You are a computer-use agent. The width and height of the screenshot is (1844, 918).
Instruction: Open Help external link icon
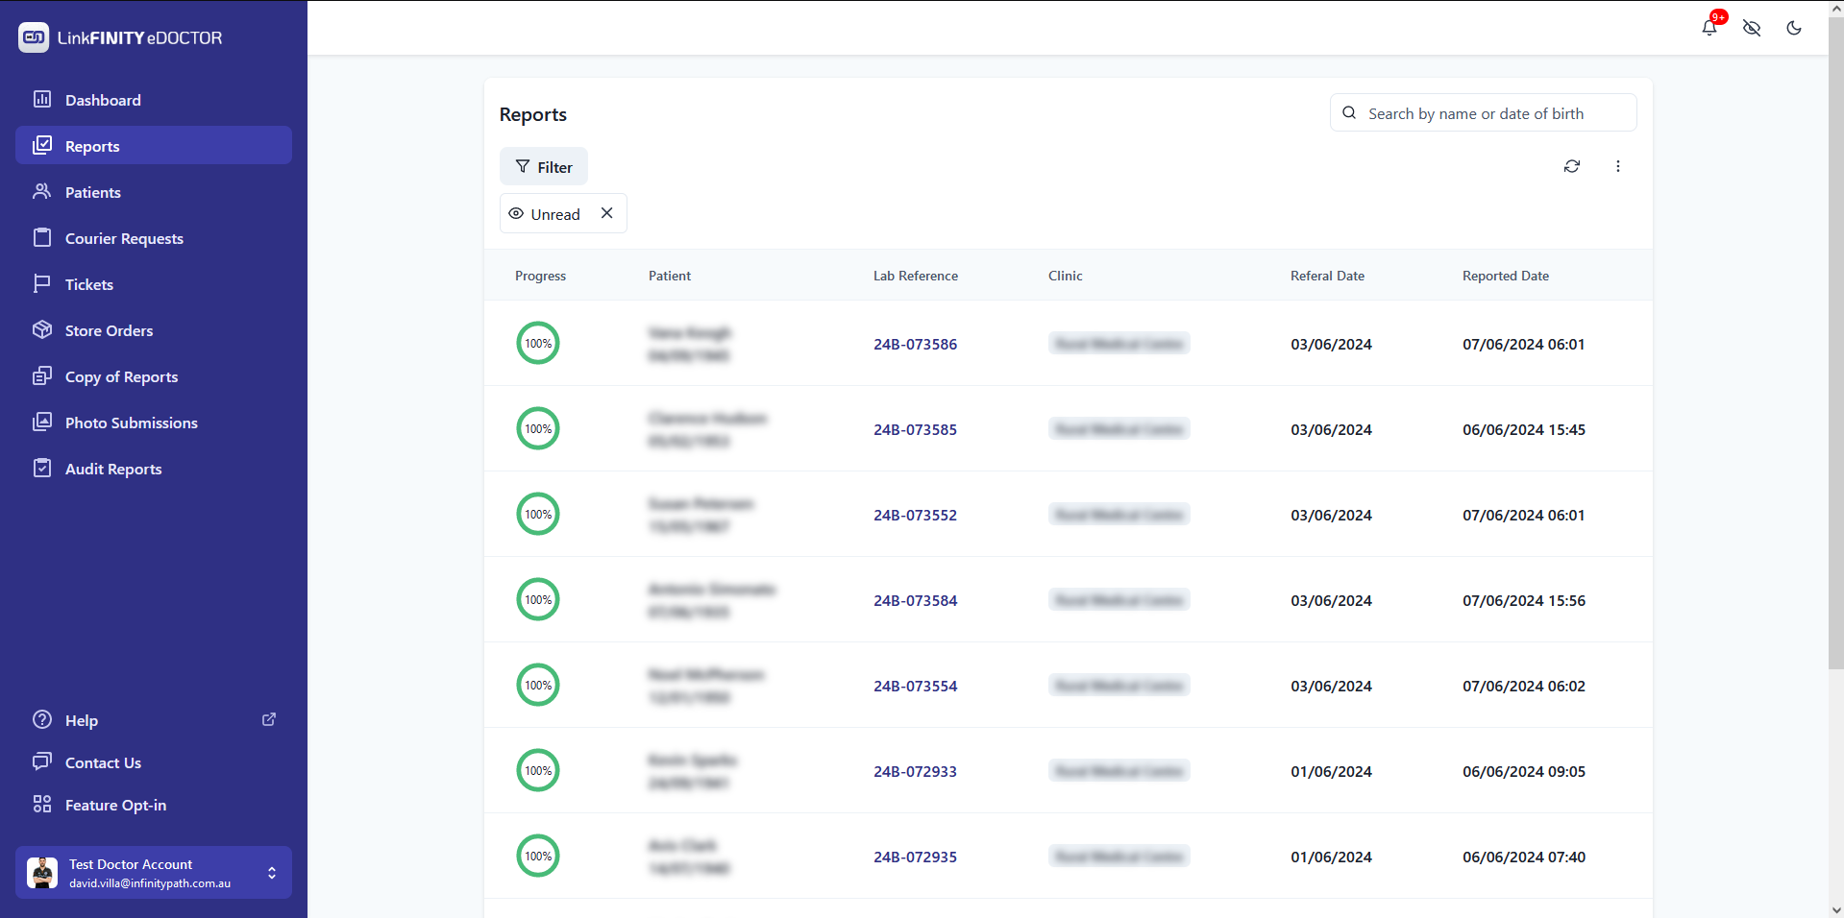click(x=269, y=719)
